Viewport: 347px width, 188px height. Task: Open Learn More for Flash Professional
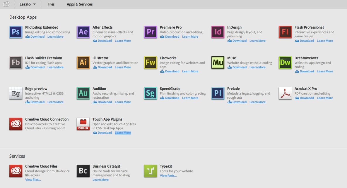(x=325, y=41)
